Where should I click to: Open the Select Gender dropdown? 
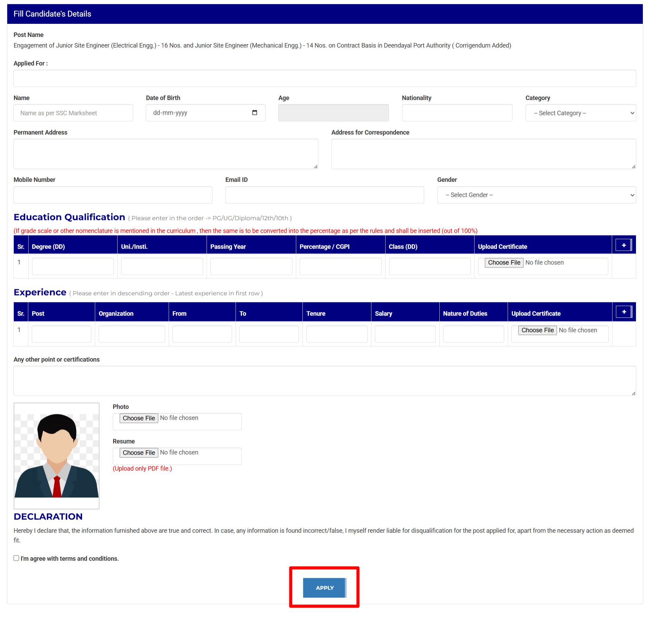tap(536, 195)
